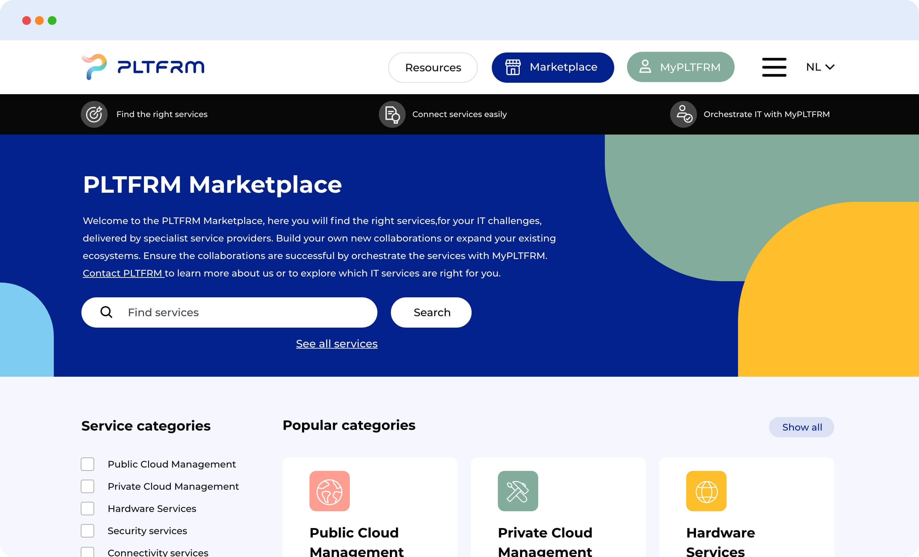Open Public Cloud Management card title
919x557 pixels.
(x=356, y=541)
